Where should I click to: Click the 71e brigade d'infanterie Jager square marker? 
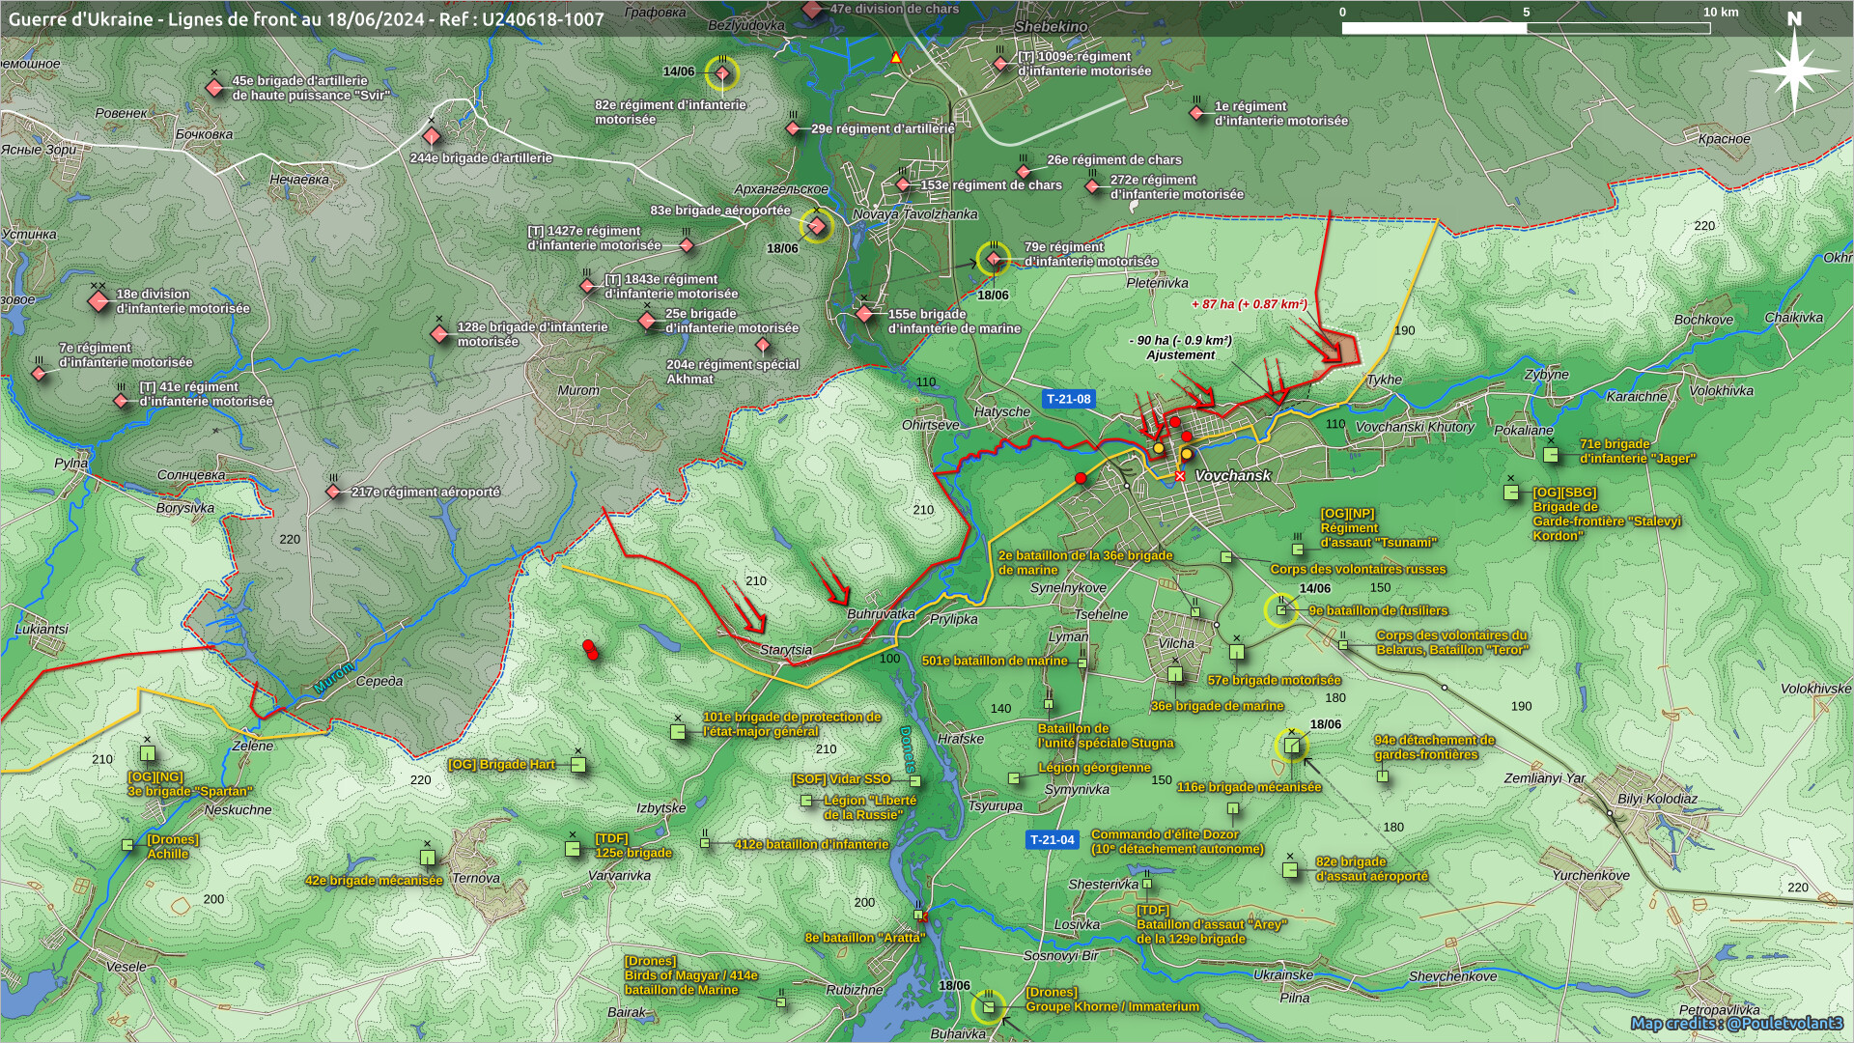pos(1551,453)
